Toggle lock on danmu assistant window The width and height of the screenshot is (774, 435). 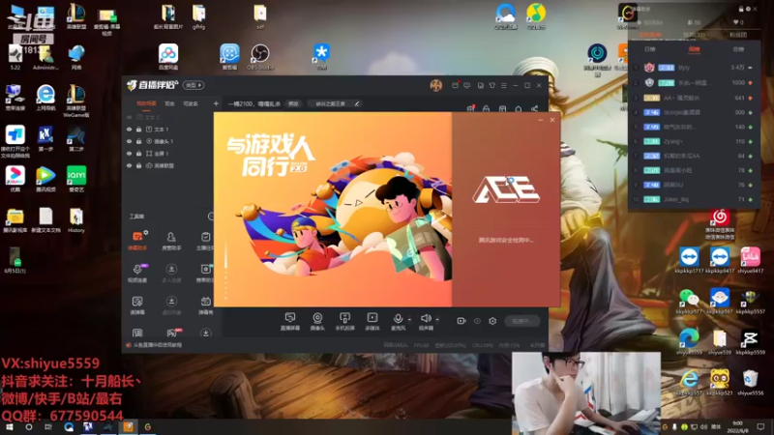741,9
